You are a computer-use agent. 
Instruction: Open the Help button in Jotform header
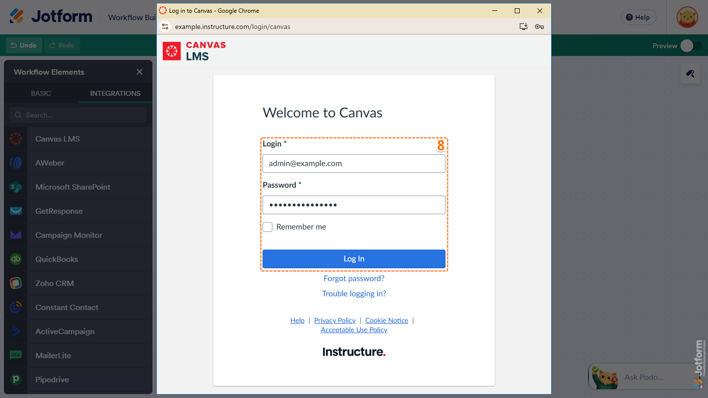pos(638,17)
